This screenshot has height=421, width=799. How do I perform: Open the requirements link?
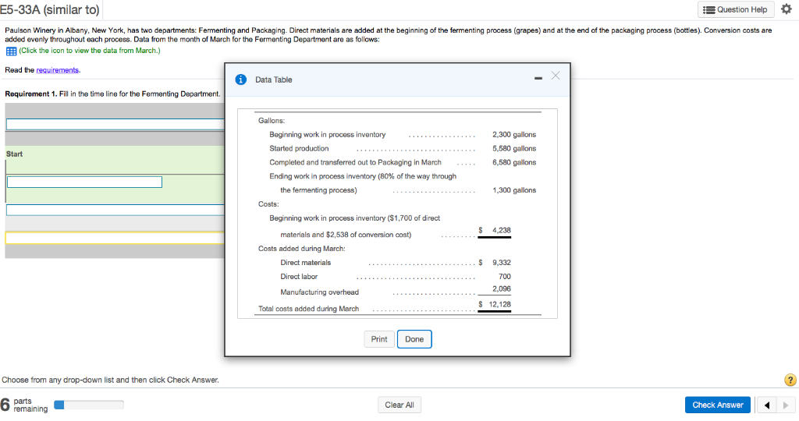(x=57, y=70)
